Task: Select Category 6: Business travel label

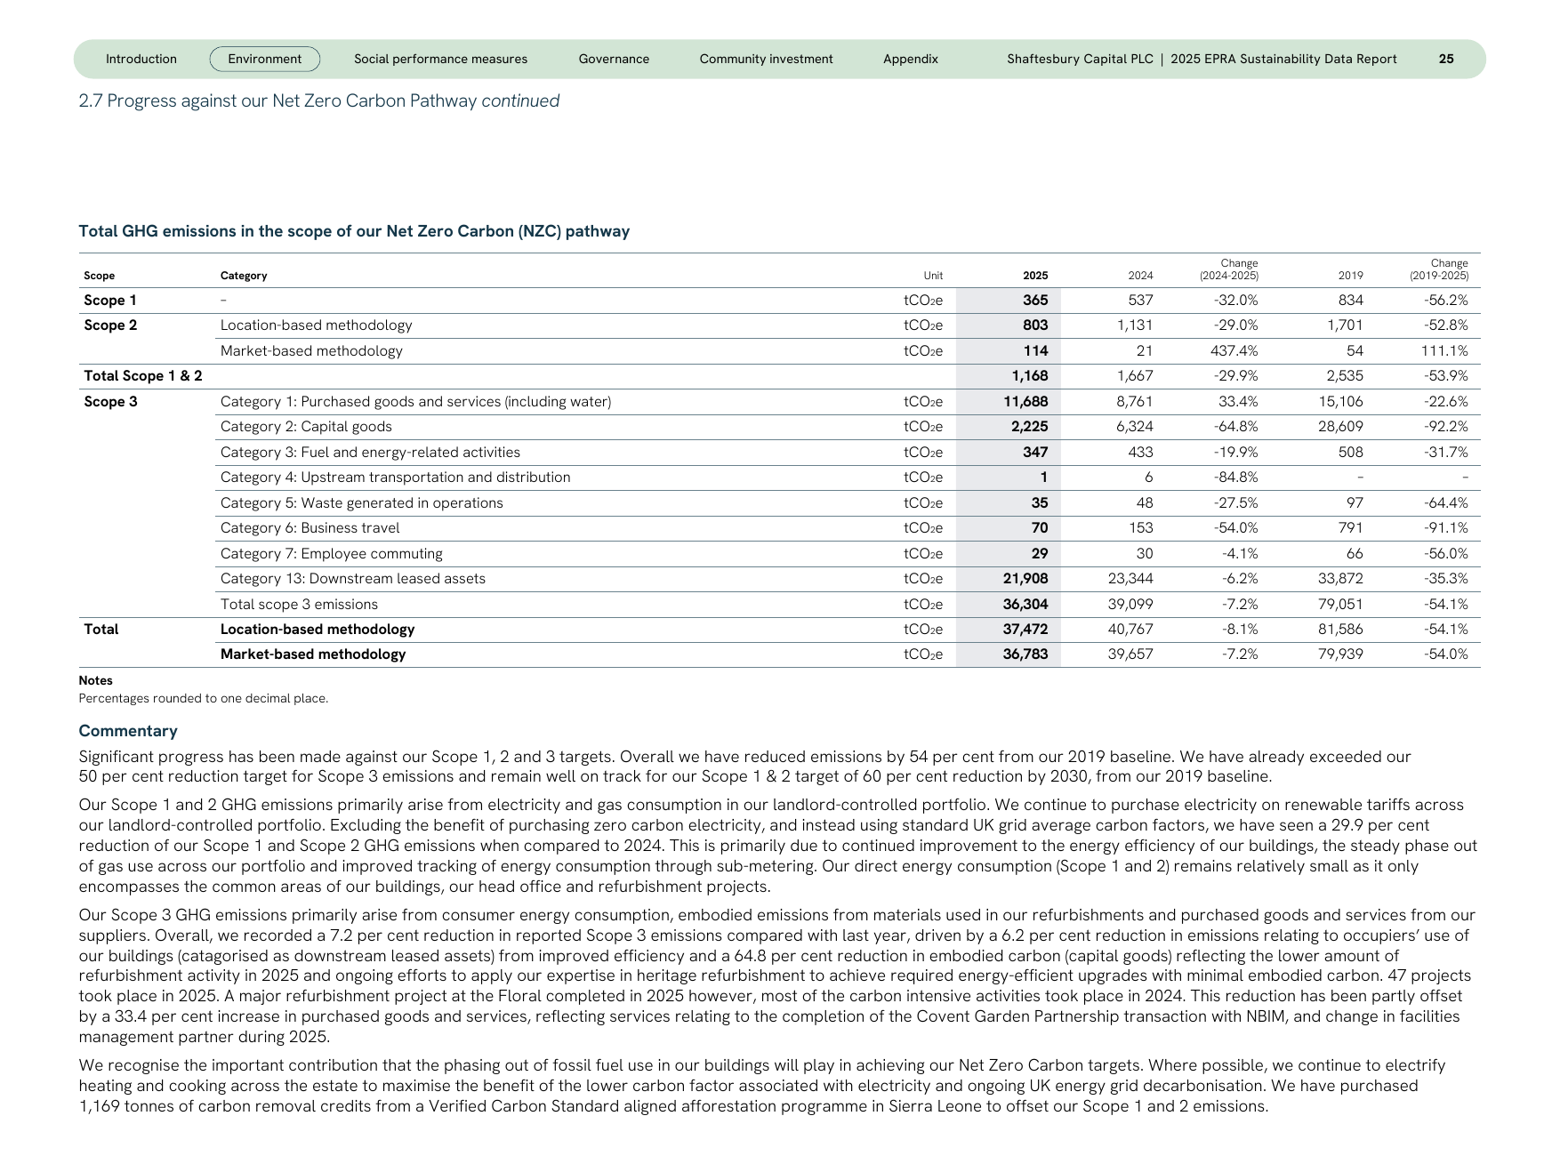Action: 310,528
